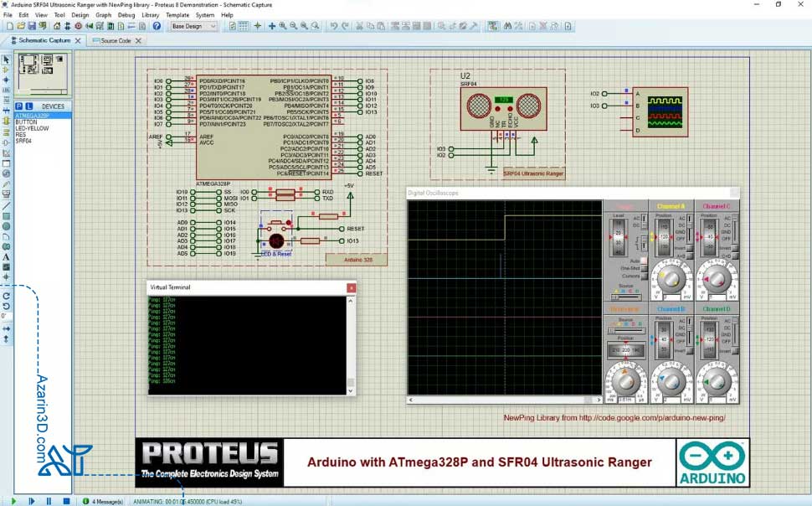Click the Rotate Clockwise tool icon
812x506 pixels.
coord(6,296)
